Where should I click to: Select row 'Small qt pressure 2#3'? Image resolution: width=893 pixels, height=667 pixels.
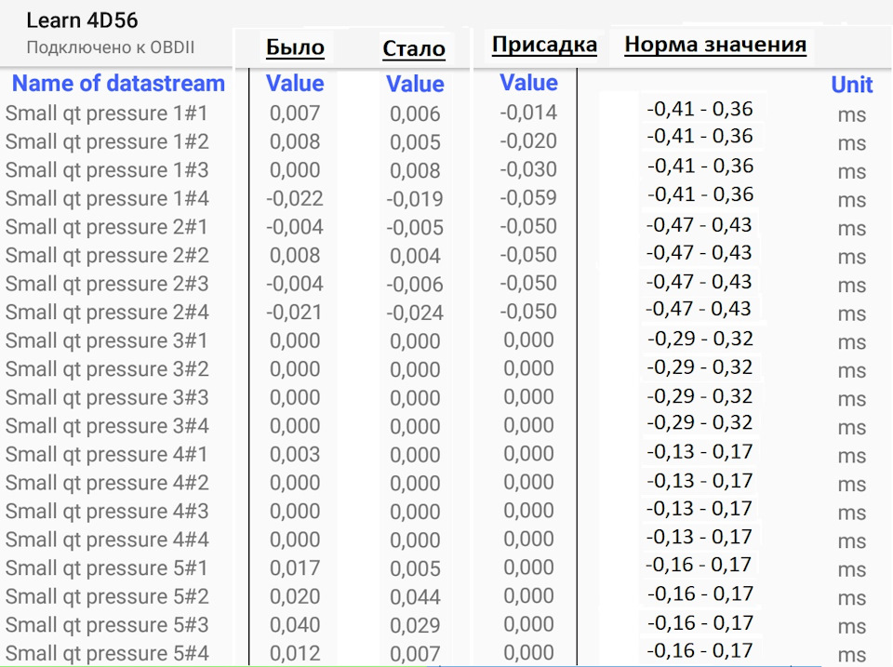click(x=446, y=284)
